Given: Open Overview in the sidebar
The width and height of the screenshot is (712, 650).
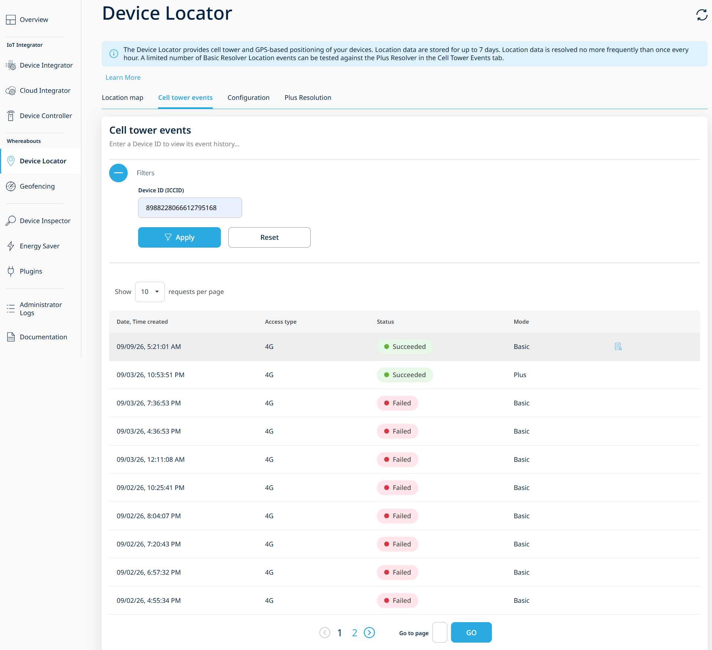Looking at the screenshot, I should [34, 20].
